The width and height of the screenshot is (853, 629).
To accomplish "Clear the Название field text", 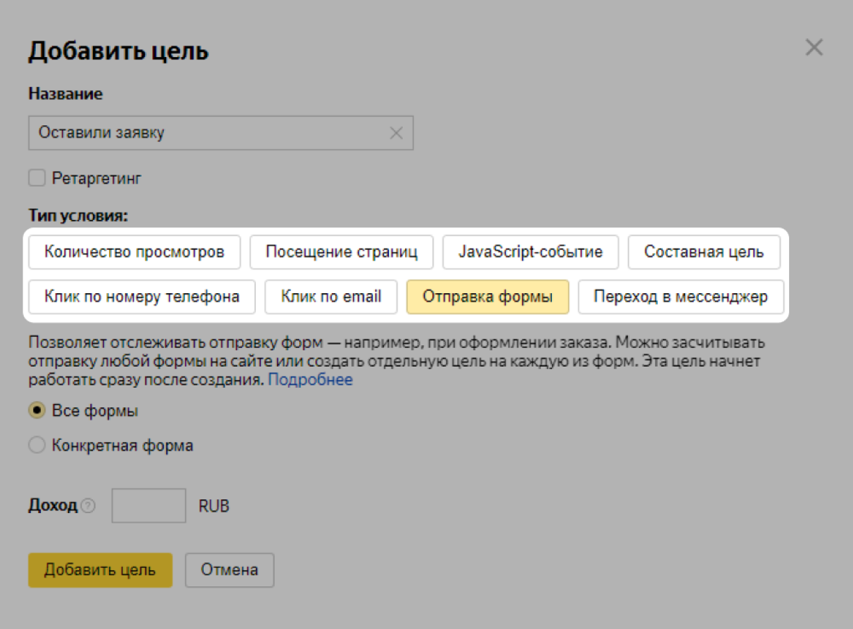I will 396,133.
